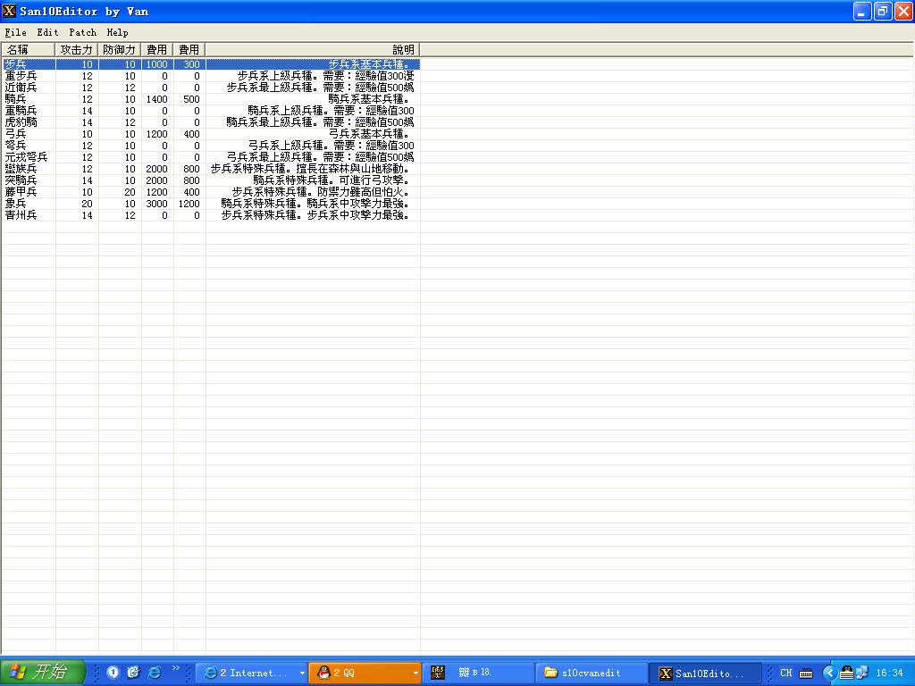Click defense value 20 in 藤甲兵 row

coord(130,192)
